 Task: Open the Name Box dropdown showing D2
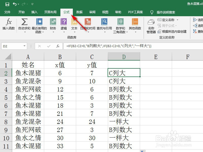tap(25, 46)
